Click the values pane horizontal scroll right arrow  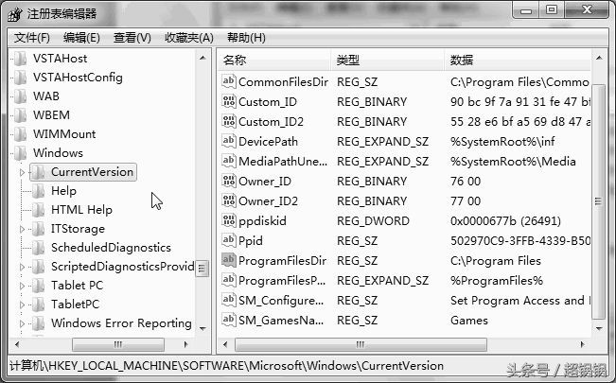coord(583,344)
